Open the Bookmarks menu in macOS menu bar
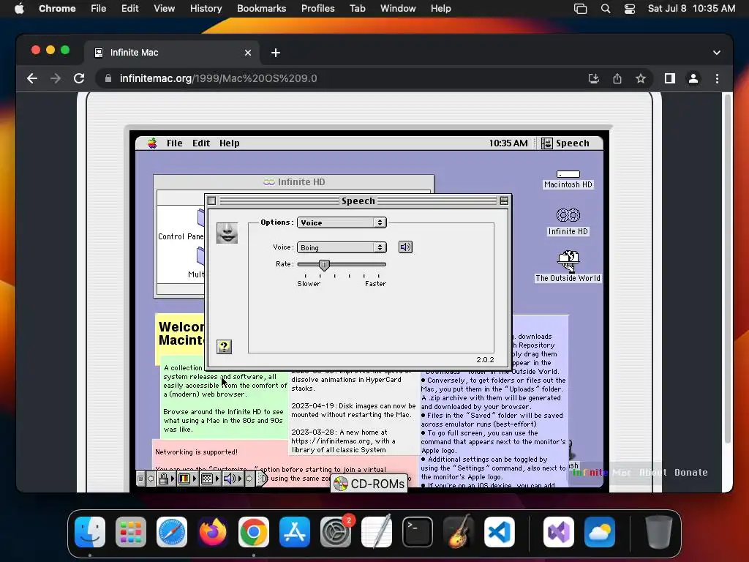 (261, 9)
